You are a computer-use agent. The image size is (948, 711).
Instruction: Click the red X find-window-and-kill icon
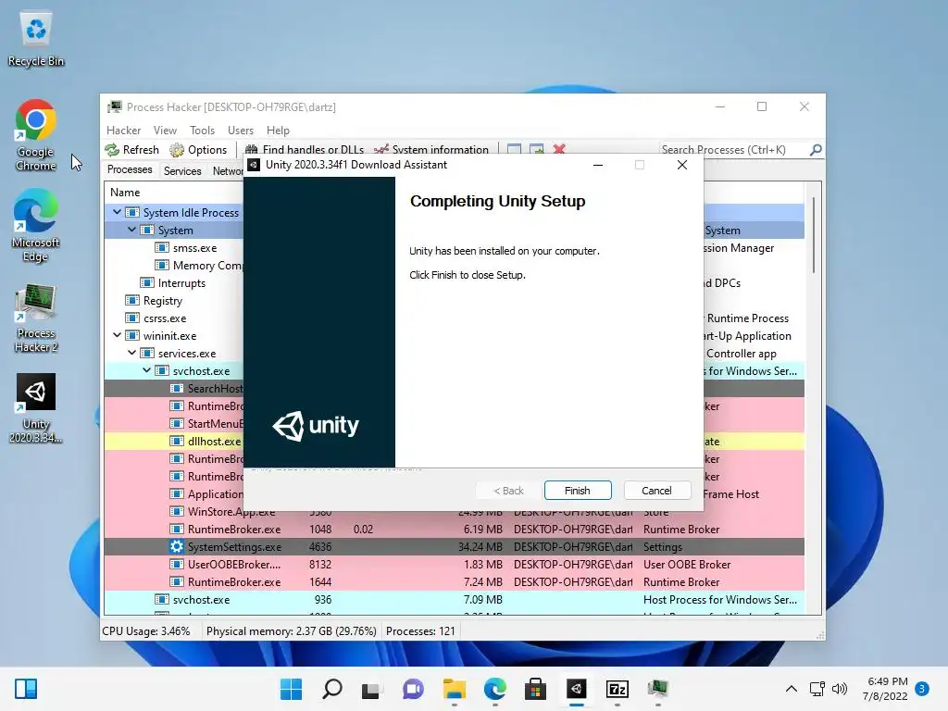[x=559, y=149]
